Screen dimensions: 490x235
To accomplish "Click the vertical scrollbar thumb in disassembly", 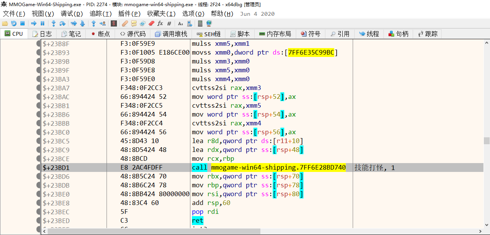I will point(487,141).
